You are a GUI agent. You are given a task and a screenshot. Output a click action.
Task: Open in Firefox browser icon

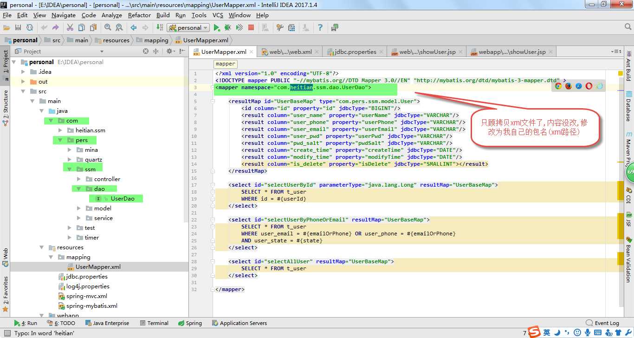[569, 86]
